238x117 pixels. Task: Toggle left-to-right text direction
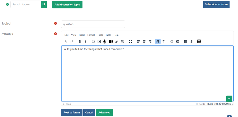(x=158, y=41)
